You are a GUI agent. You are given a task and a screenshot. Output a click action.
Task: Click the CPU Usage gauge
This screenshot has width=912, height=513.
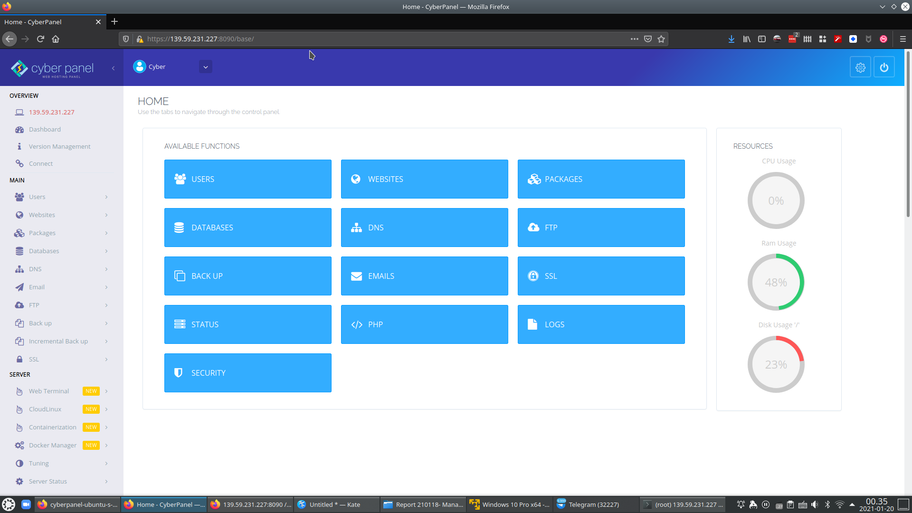click(776, 200)
